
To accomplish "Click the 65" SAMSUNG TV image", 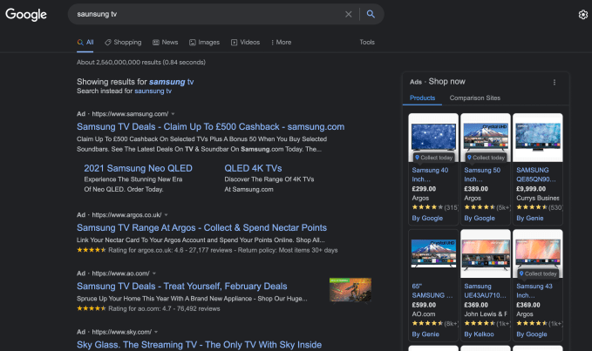I will (433, 253).
